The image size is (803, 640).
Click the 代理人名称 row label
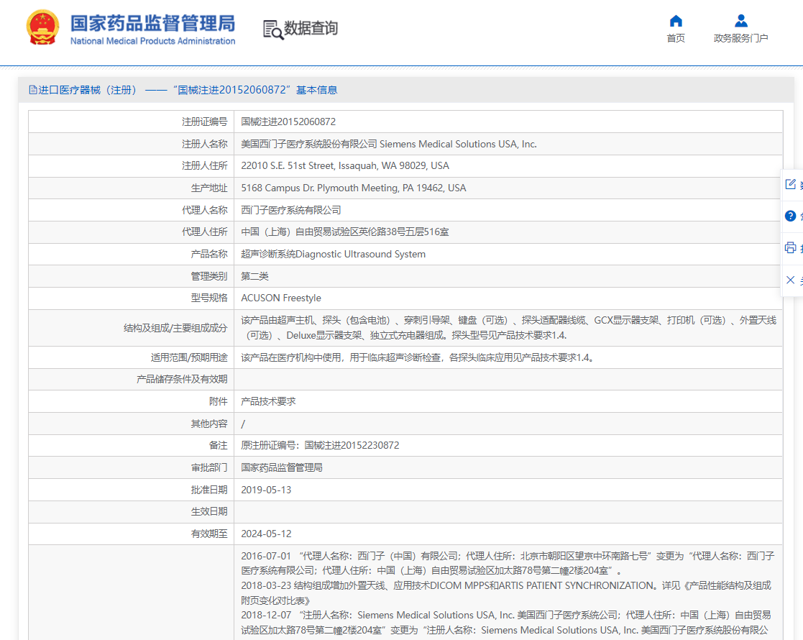(204, 210)
